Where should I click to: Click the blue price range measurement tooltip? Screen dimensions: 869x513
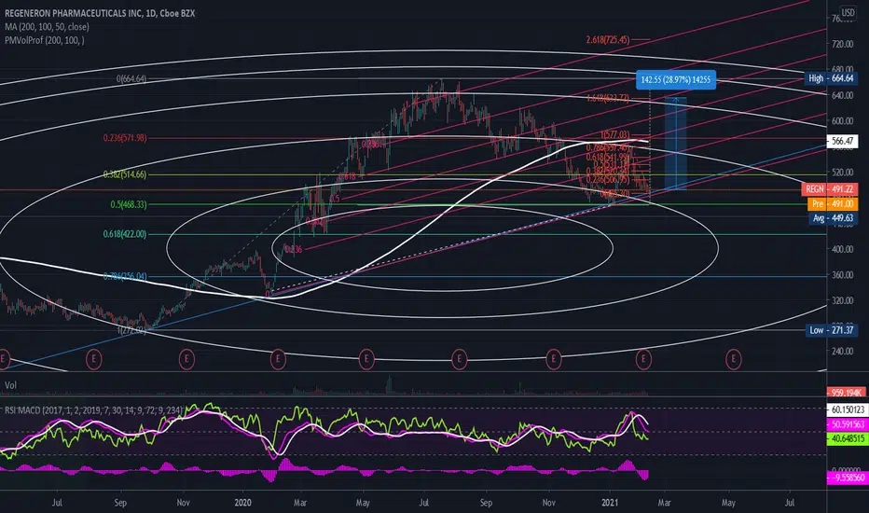[x=676, y=80]
